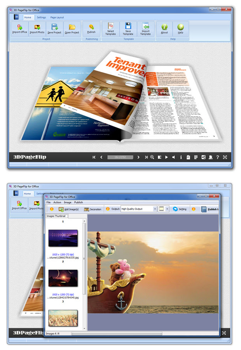The image size is (241, 350).
Task: Select thumbnail 2 space sunset image
Action: (x=63, y=278)
